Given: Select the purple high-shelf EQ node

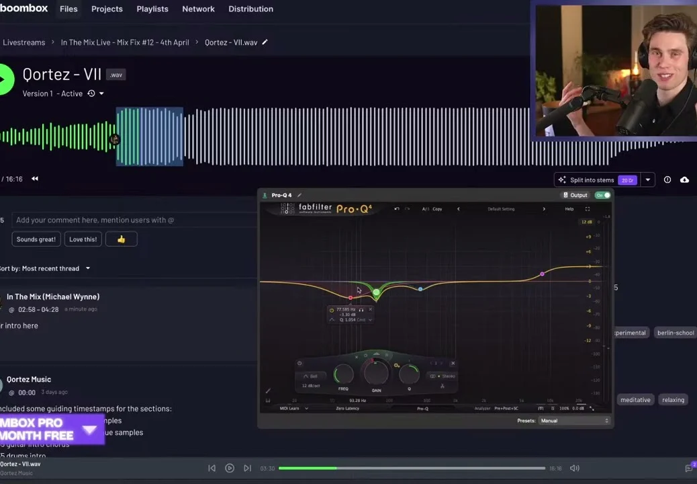Looking at the screenshot, I should pos(542,274).
